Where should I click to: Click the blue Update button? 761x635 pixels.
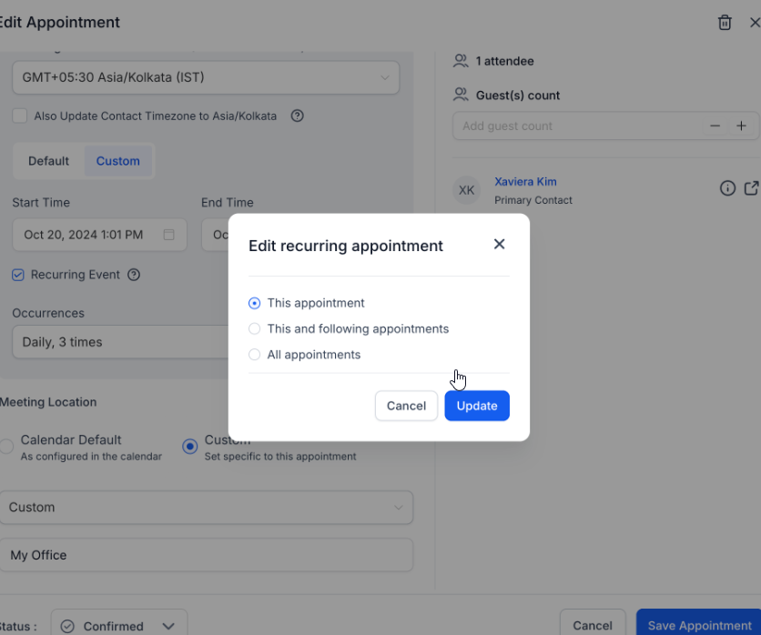476,406
